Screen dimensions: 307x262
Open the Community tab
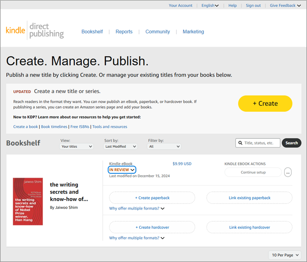click(158, 31)
